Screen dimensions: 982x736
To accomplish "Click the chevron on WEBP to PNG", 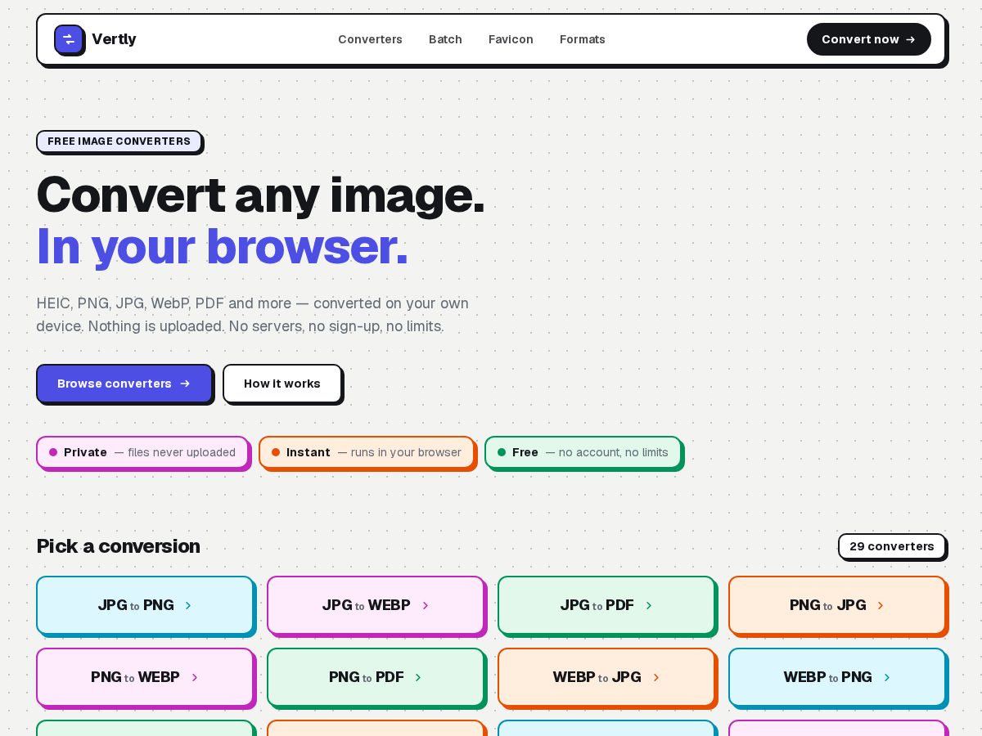I will [887, 677].
